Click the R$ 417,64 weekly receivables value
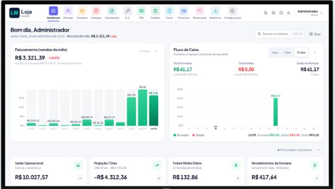 [264, 177]
